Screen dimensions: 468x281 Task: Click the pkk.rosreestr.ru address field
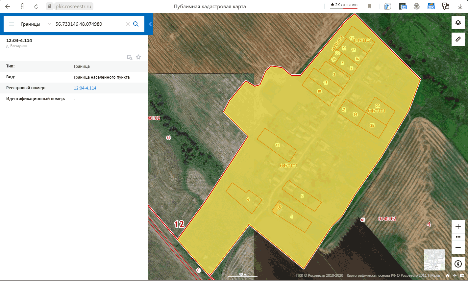click(73, 6)
